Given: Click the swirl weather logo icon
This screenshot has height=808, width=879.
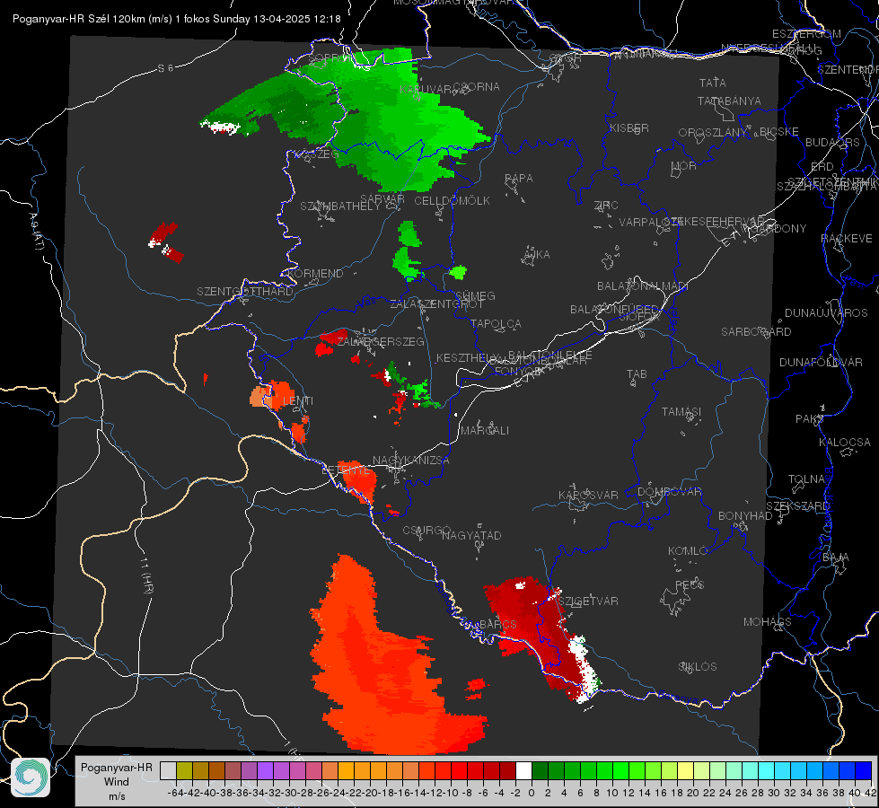Looking at the screenshot, I should point(31,777).
